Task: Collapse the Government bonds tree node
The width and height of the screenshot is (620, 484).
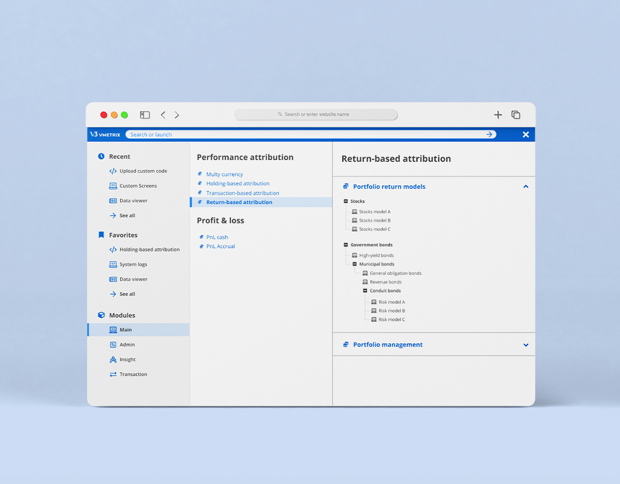Action: pyautogui.click(x=346, y=245)
